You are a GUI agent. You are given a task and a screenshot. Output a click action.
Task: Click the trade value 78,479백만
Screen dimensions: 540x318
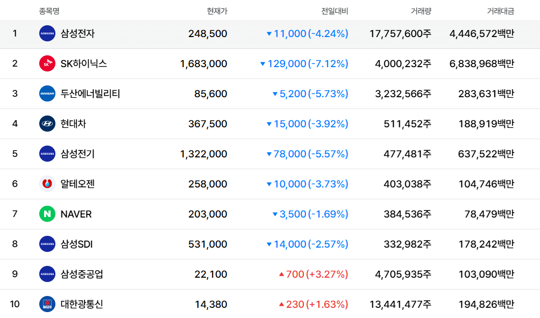(x=489, y=214)
